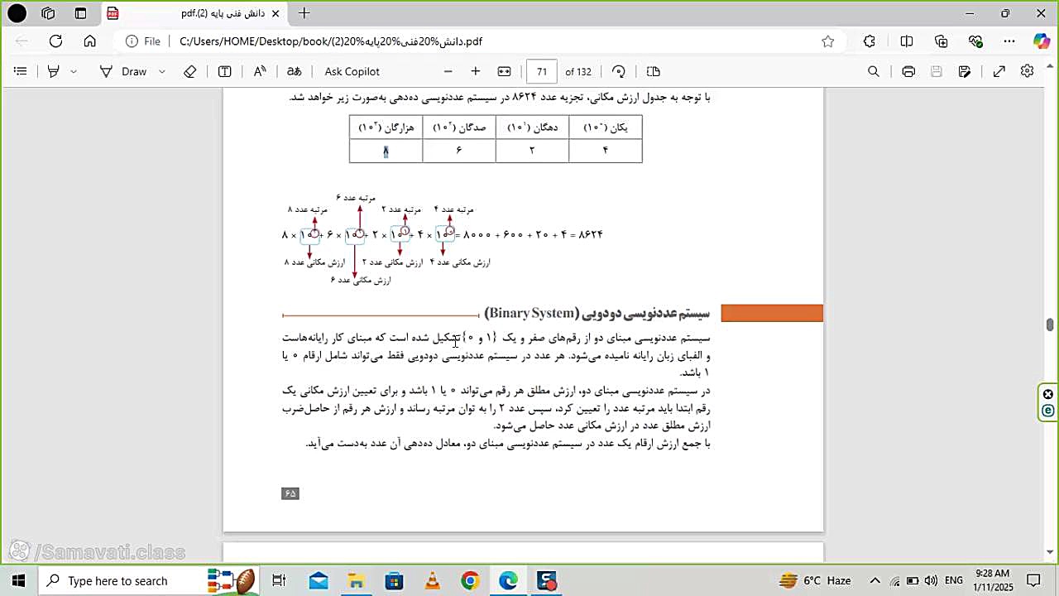Open Google Chrome from taskbar
This screenshot has width=1059, height=596.
[470, 581]
